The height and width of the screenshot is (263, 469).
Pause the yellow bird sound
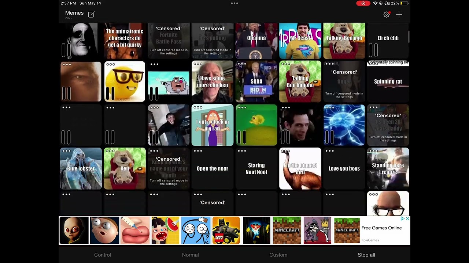[241, 137]
